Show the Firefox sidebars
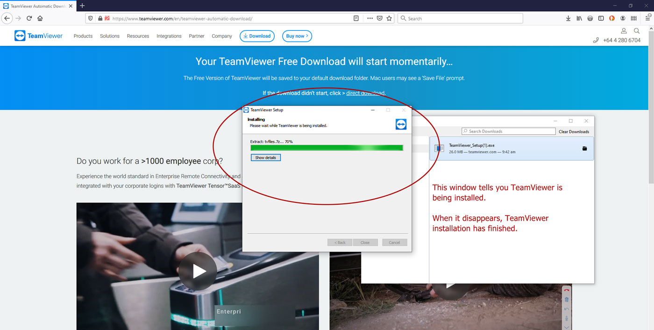 (601, 18)
